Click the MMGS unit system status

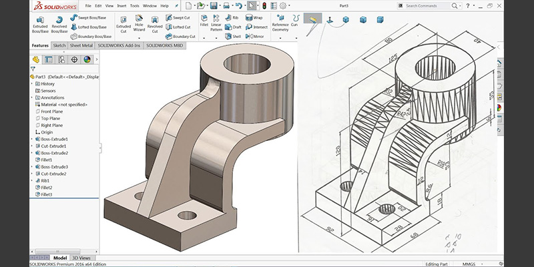(x=469, y=264)
